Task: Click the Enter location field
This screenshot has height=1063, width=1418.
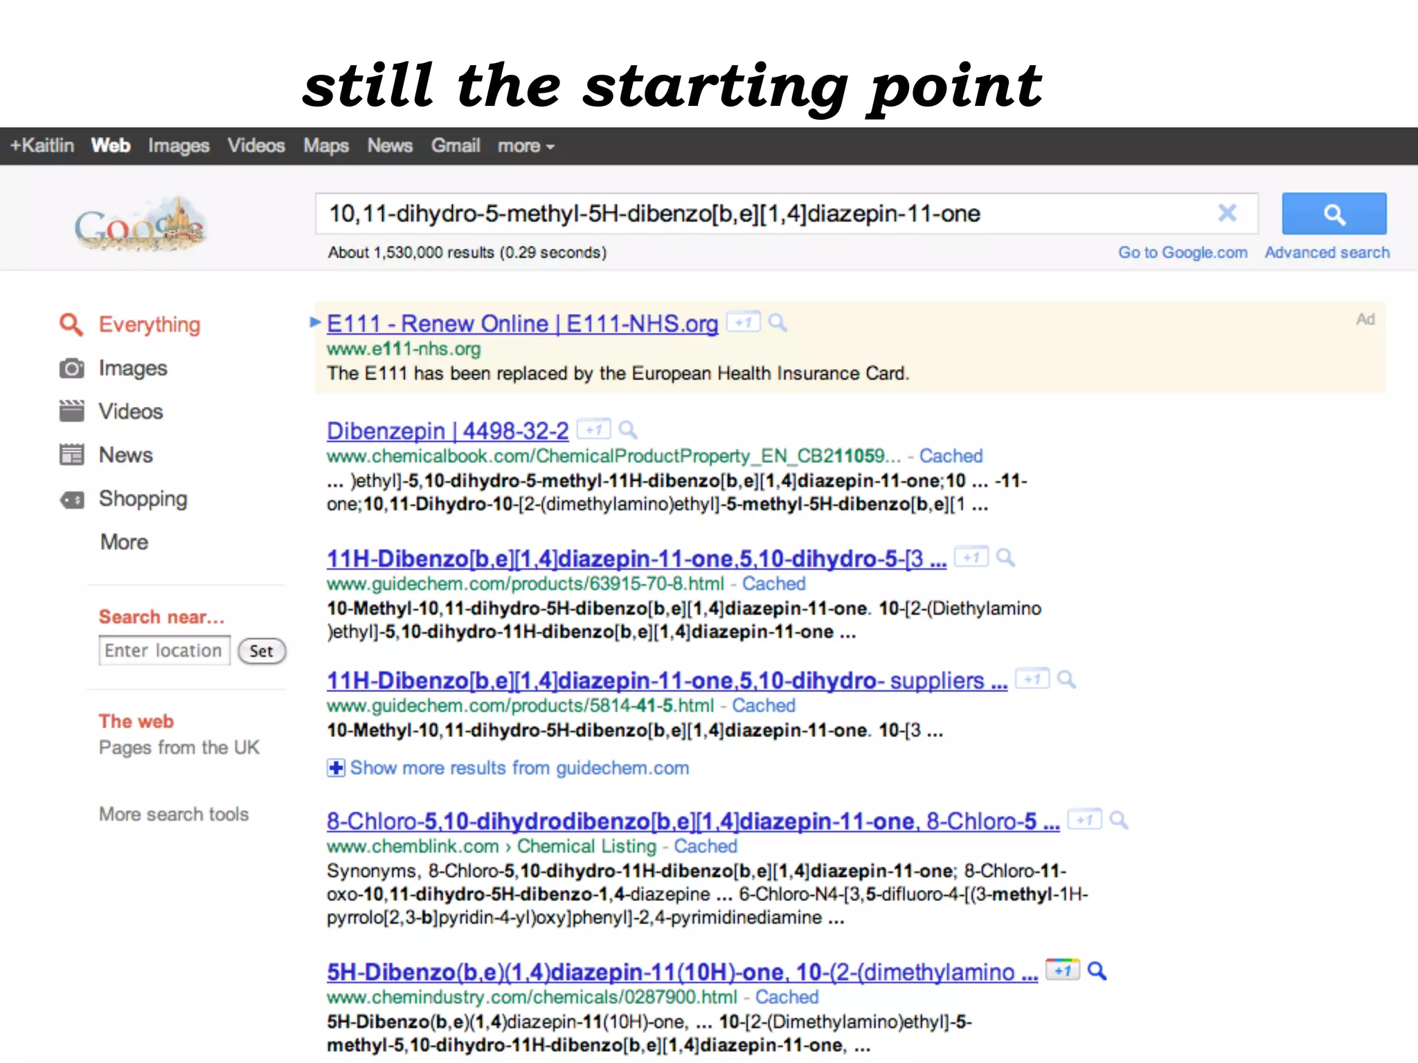Action: tap(164, 651)
